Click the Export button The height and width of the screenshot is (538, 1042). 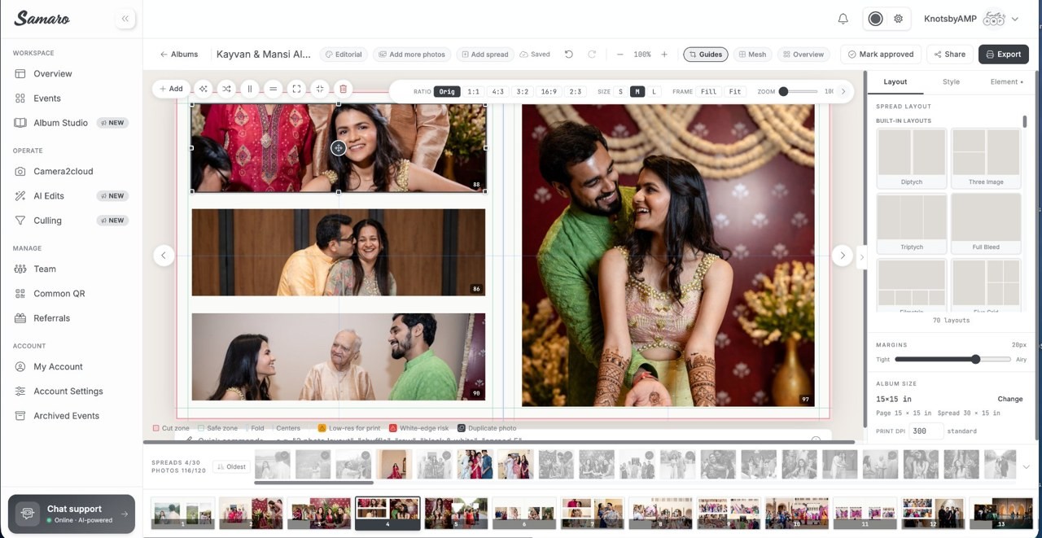point(1004,55)
